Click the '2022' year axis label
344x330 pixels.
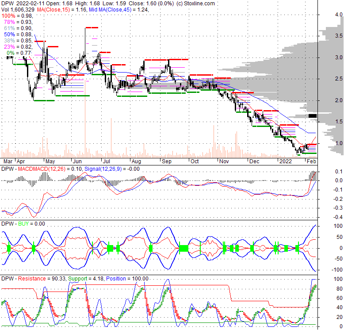286,161
